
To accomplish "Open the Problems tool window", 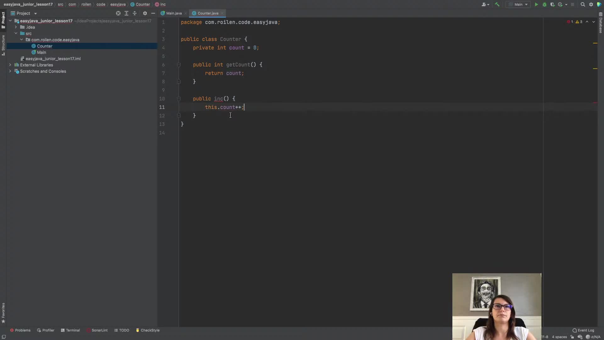I will coord(20,330).
